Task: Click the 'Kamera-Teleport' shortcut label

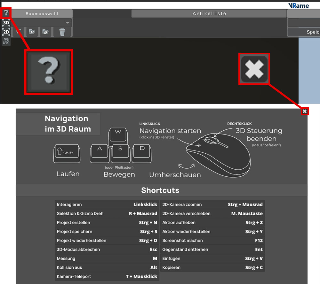Action: [x=74, y=276]
